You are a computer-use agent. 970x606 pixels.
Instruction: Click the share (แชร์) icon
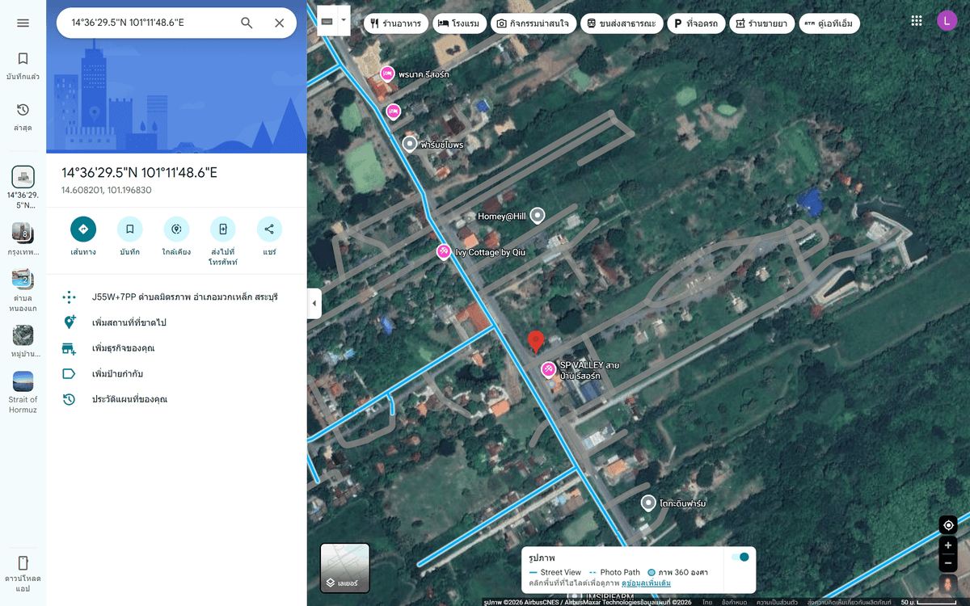point(269,229)
